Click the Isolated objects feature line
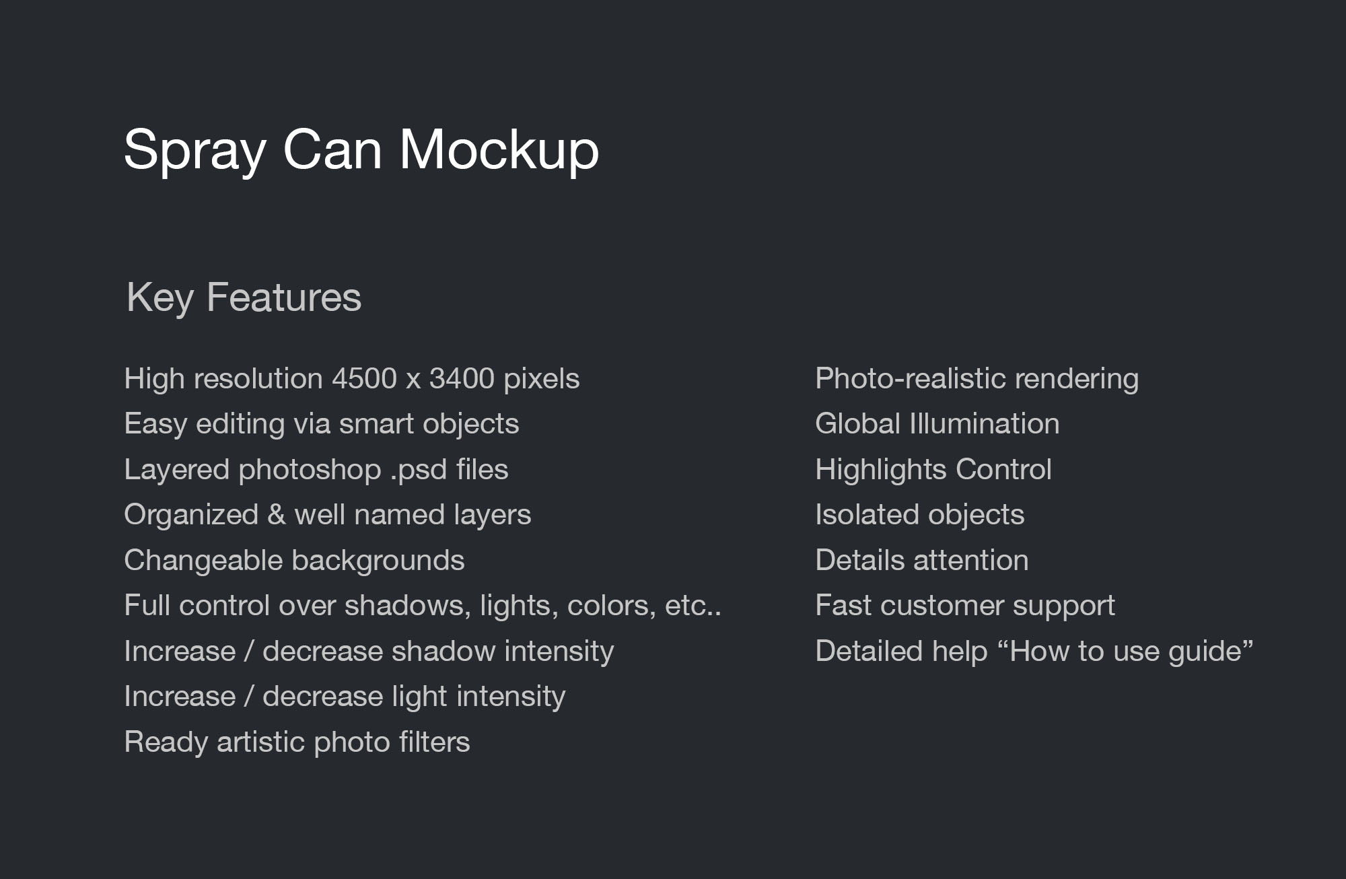This screenshot has width=1346, height=879. point(919,515)
